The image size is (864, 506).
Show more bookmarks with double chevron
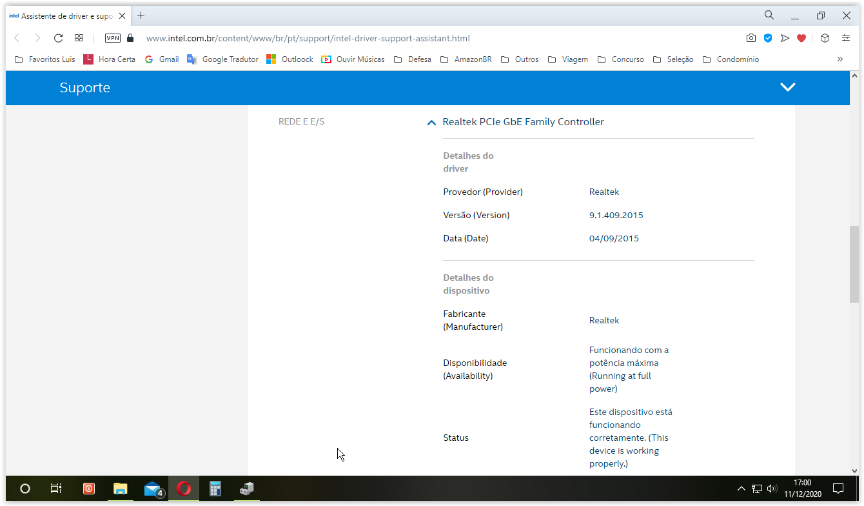click(840, 59)
